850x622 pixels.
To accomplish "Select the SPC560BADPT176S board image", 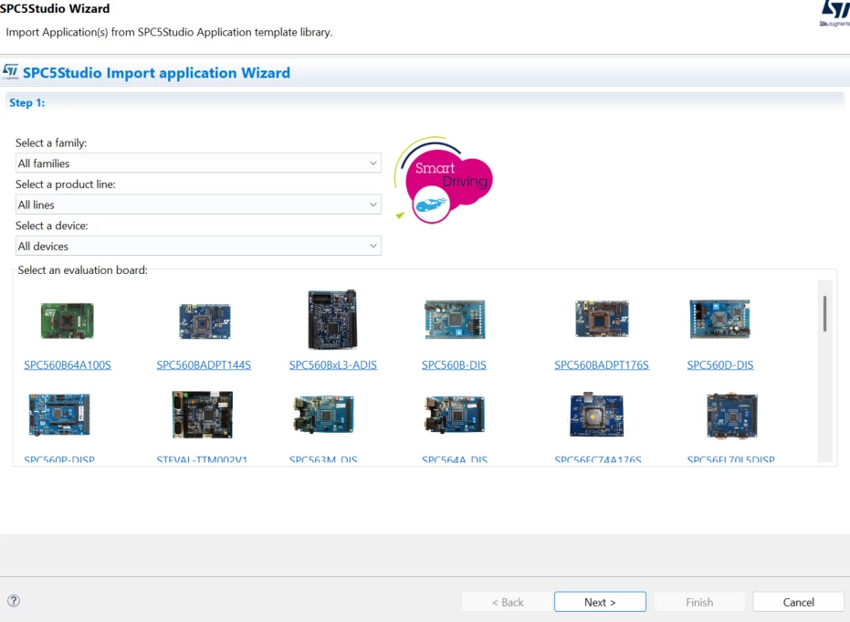I will coord(602,319).
